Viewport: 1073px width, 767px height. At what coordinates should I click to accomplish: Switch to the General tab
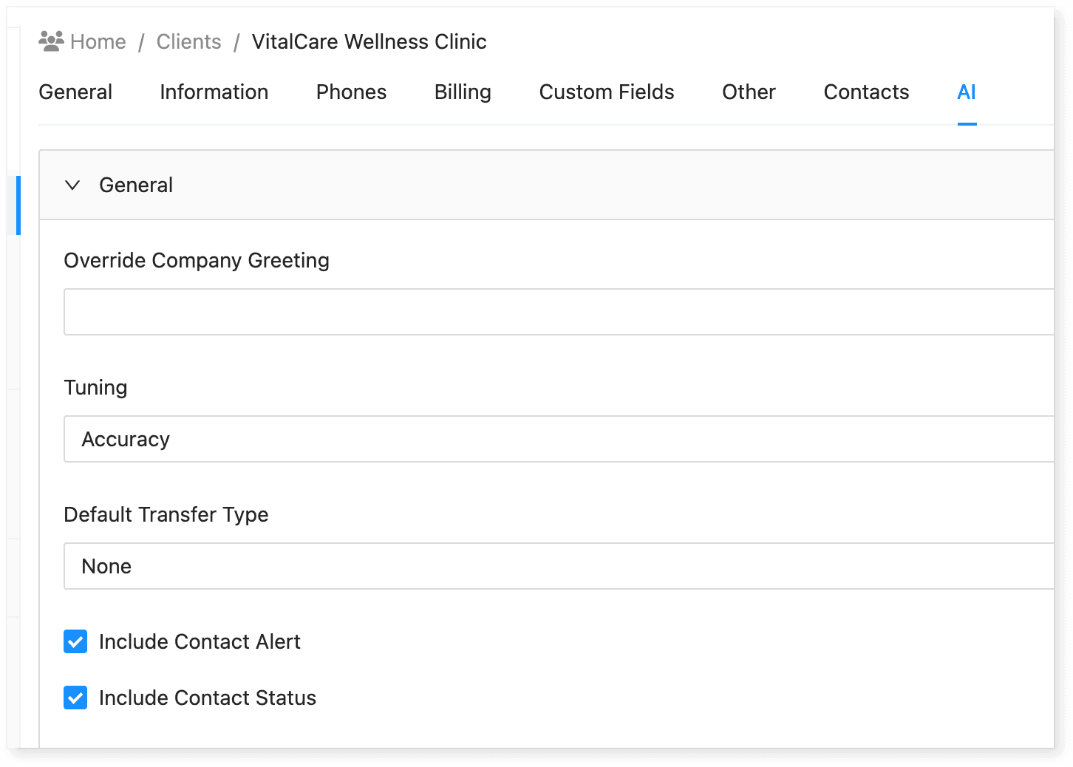pos(75,92)
